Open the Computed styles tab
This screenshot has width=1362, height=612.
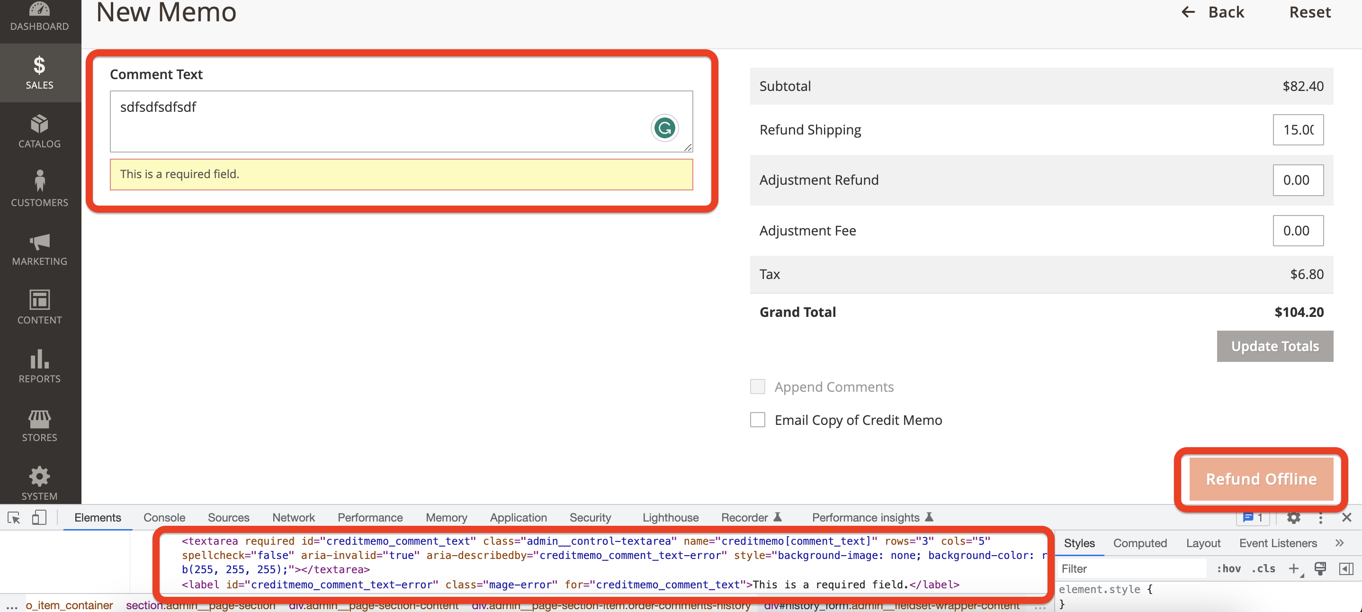tap(1140, 542)
